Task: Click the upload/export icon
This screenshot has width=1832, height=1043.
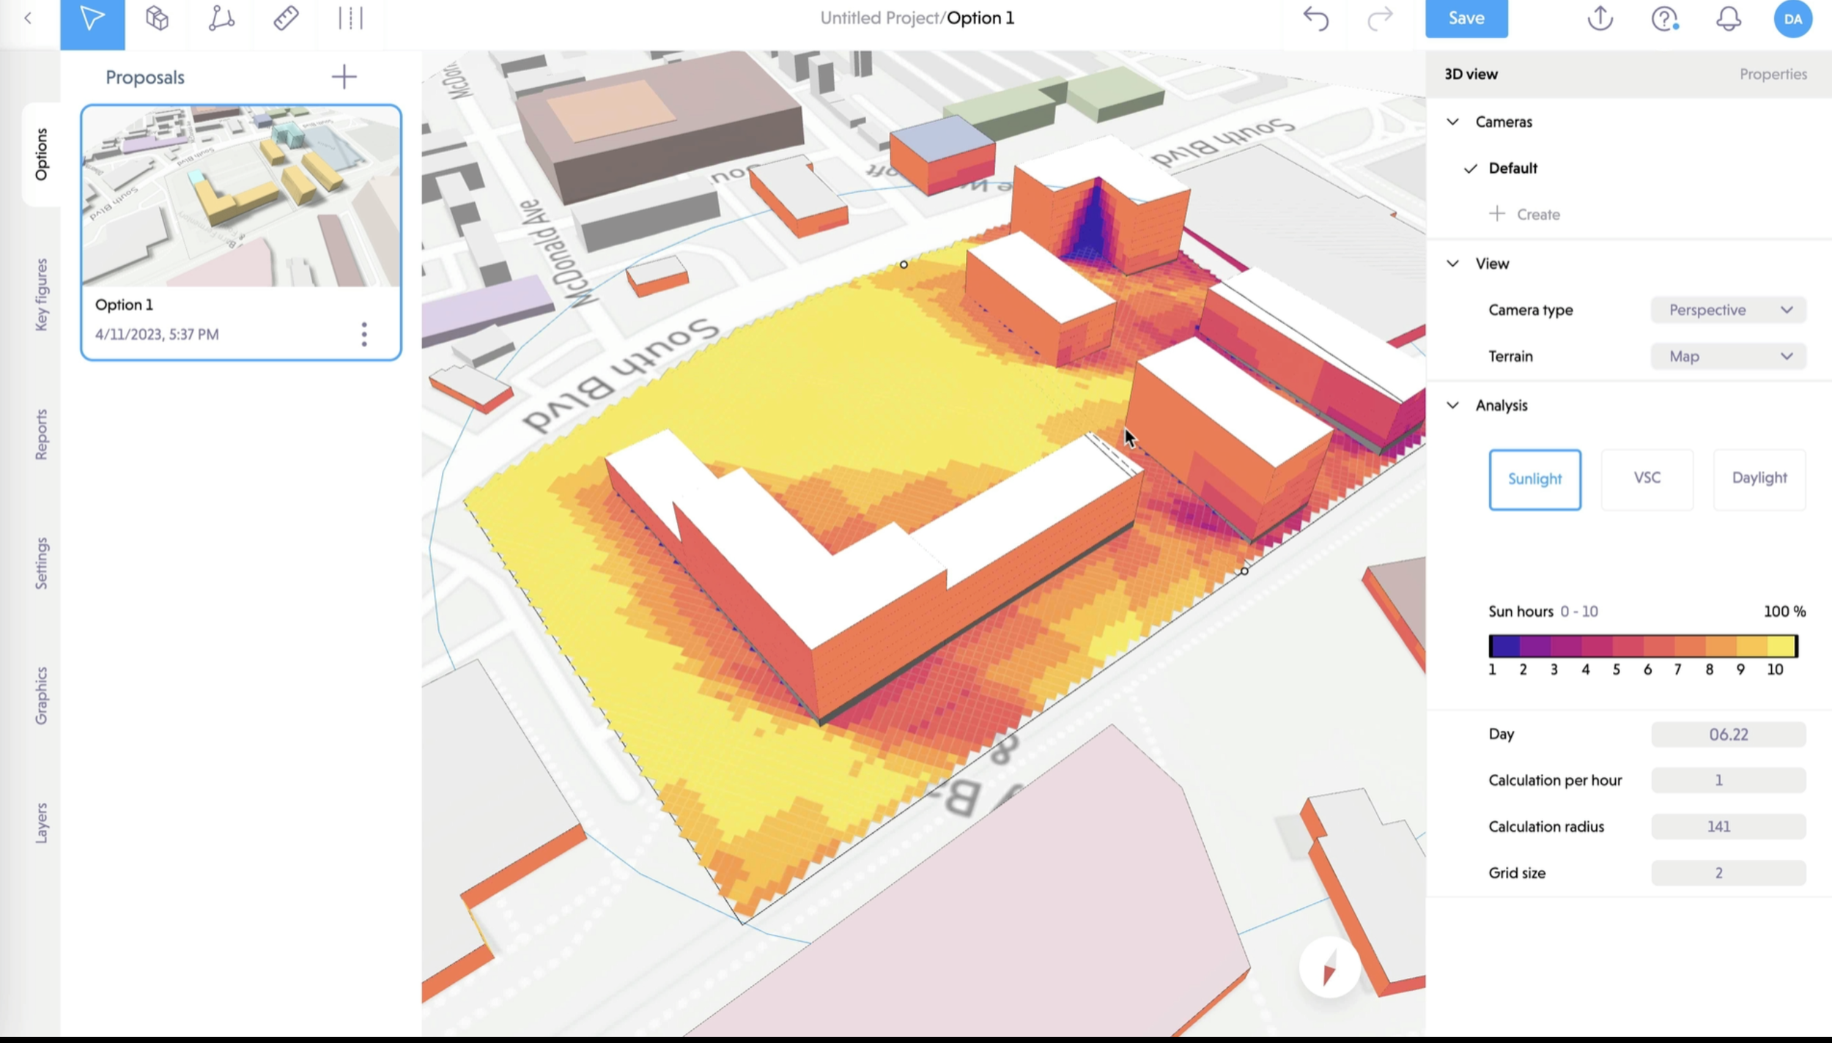Action: pos(1600,18)
